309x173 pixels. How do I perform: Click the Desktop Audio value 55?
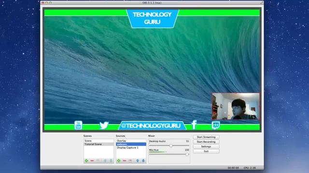[x=187, y=141]
